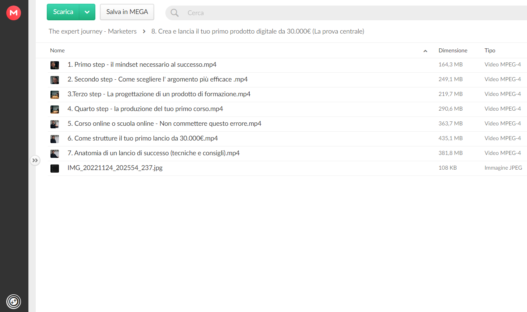527x312 pixels.
Task: Click the Scarica download button
Action: [63, 12]
